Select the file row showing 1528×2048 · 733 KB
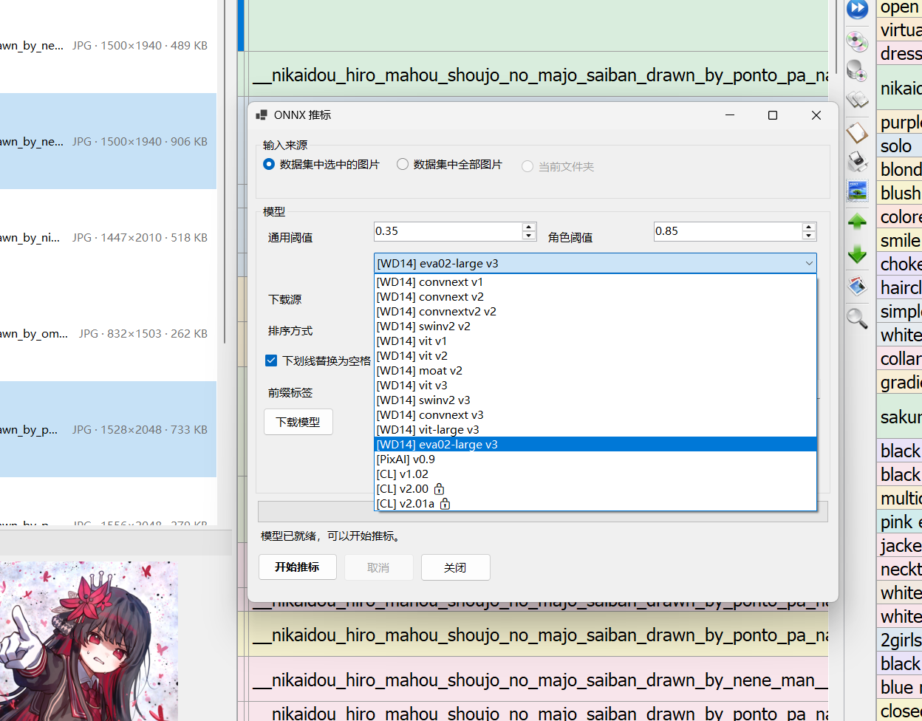 108,429
